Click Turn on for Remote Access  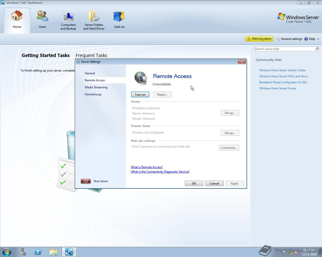click(140, 95)
